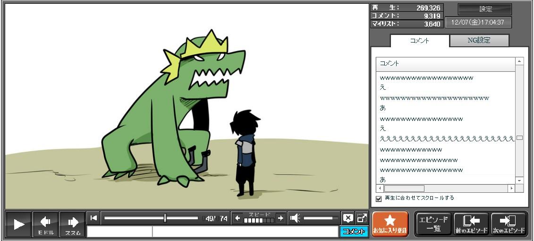
Task: Open the previous episode
Action: click(x=471, y=224)
